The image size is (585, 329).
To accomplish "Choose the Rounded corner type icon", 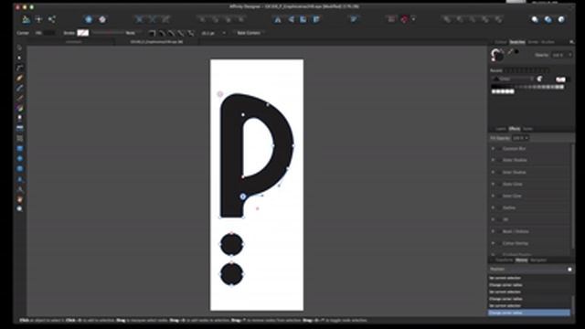I will [x=162, y=33].
